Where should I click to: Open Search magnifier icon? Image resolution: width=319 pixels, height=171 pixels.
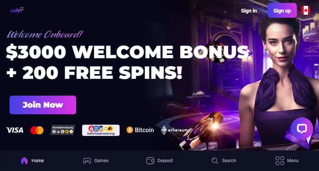point(215,161)
